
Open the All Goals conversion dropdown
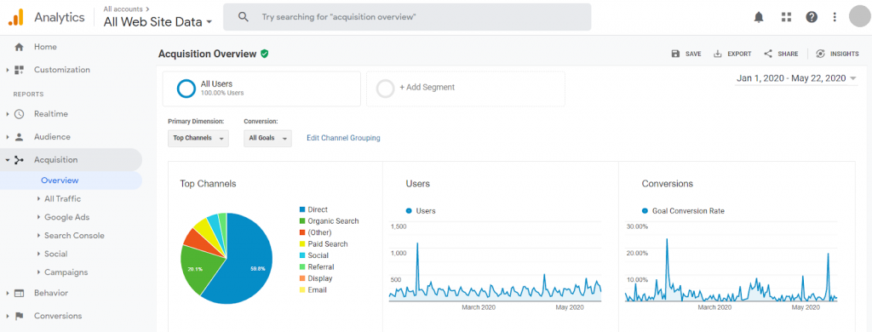click(267, 138)
